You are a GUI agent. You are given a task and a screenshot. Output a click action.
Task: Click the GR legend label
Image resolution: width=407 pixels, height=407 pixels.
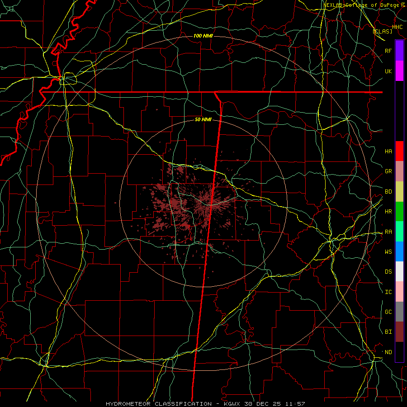point(388,171)
